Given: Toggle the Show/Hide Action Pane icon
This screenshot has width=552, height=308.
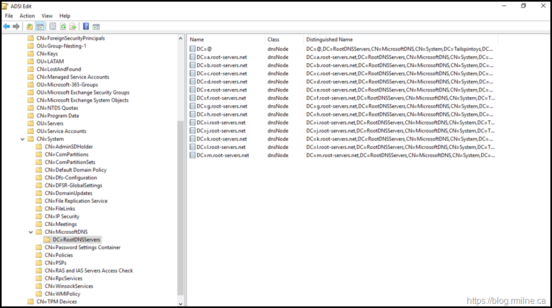Looking at the screenshot, I should click(x=96, y=26).
